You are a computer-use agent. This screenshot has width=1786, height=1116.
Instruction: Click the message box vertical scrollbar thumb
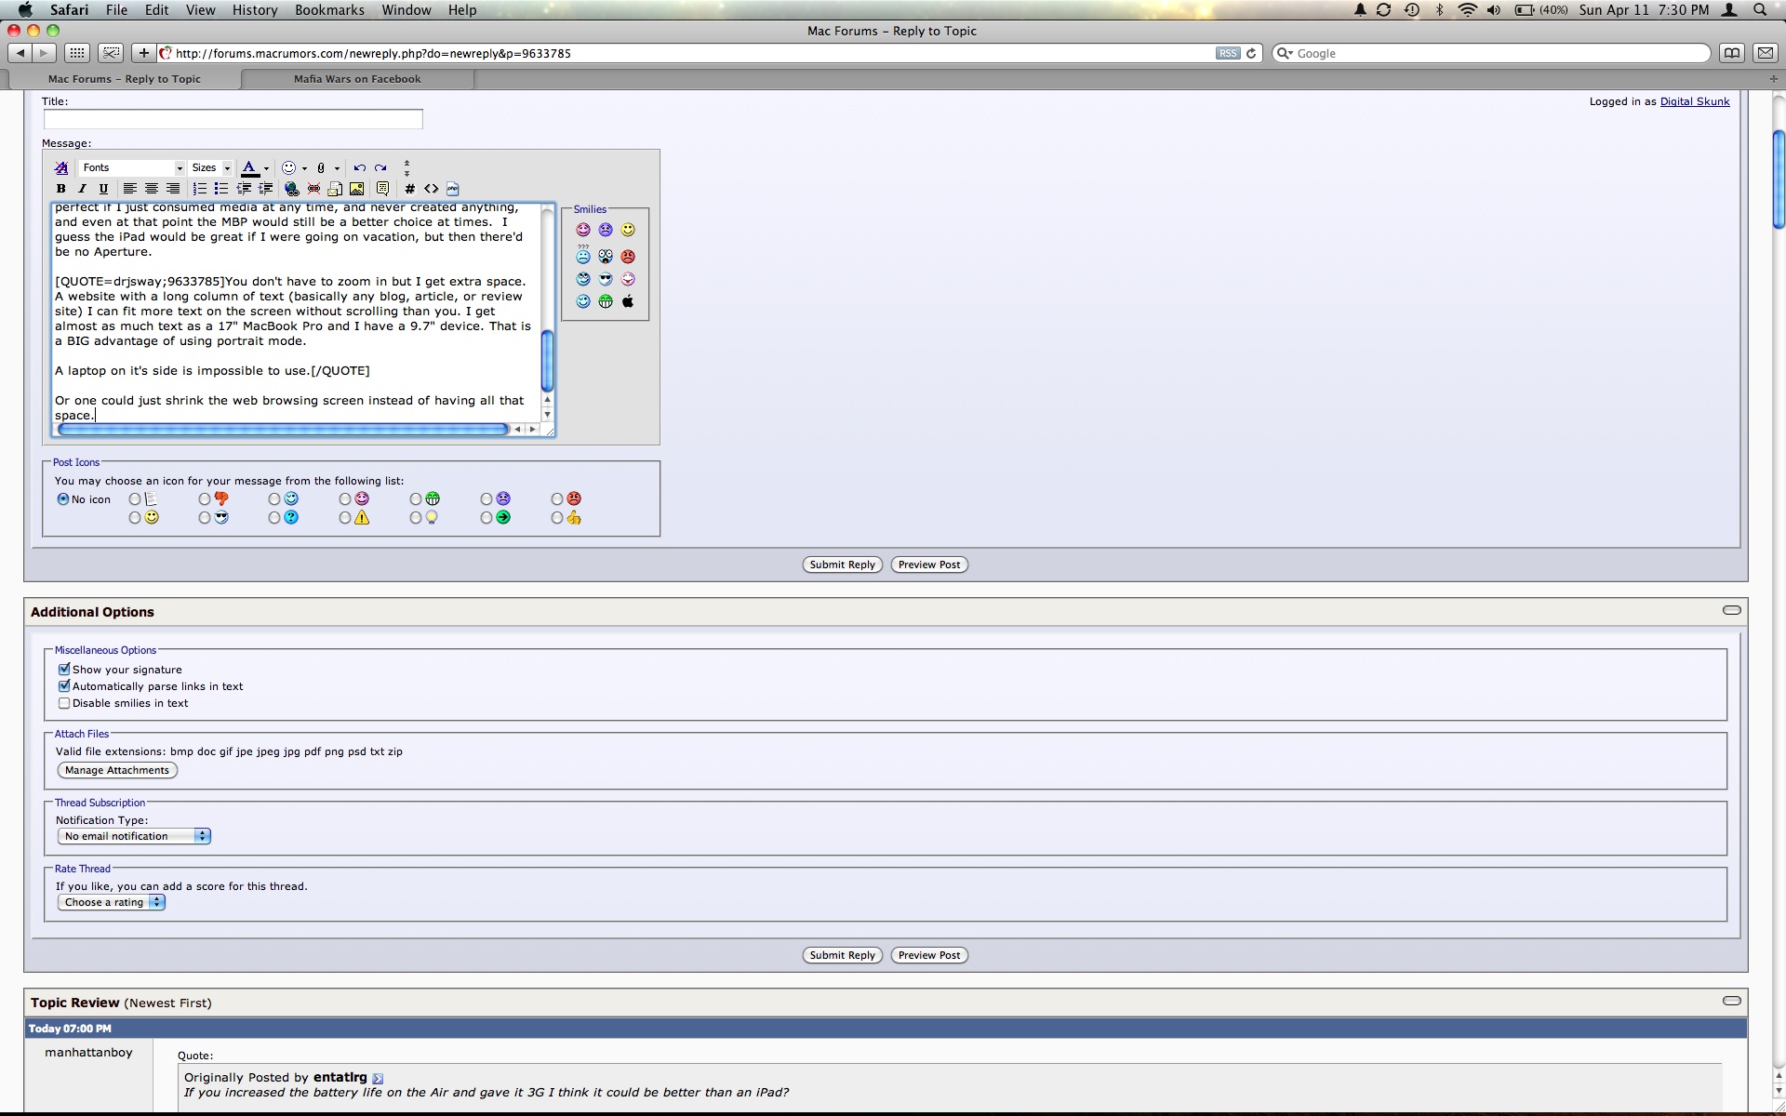547,361
